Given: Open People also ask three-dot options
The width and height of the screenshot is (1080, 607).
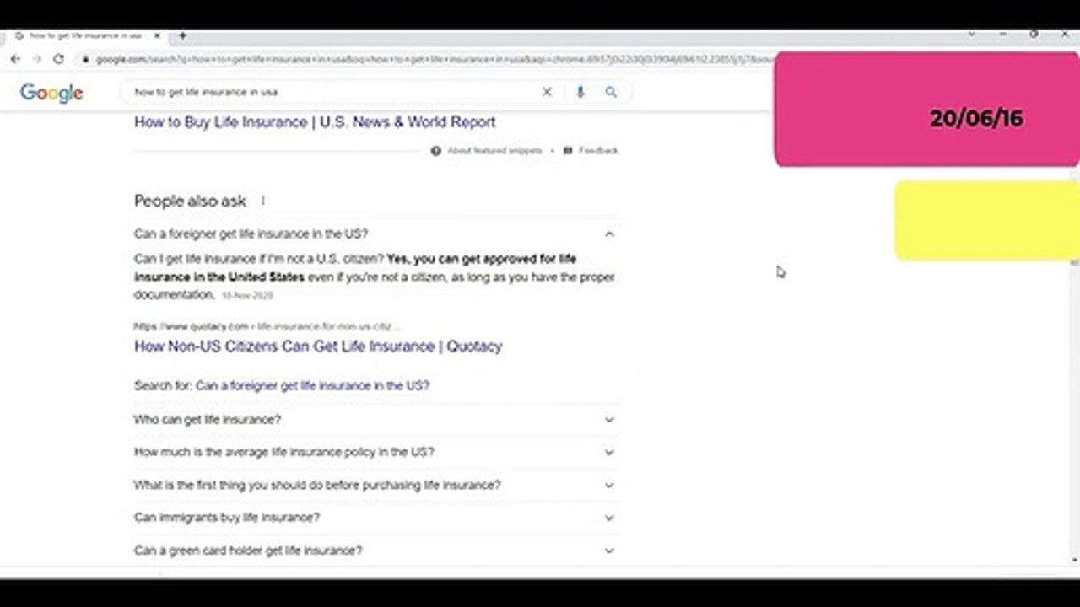Looking at the screenshot, I should (x=262, y=201).
